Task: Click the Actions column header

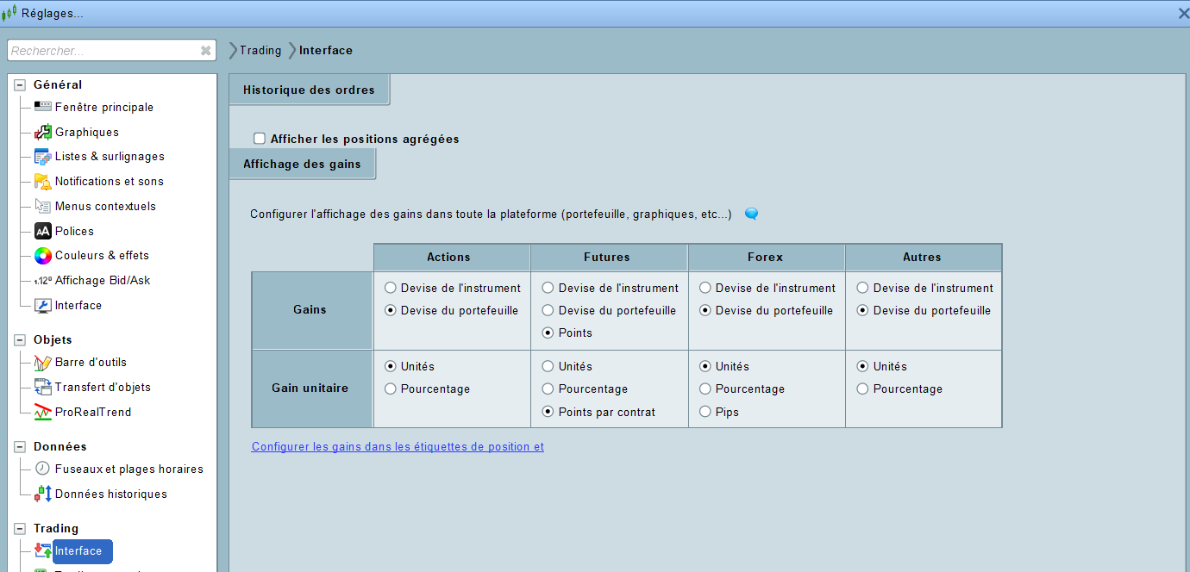Action: click(452, 258)
